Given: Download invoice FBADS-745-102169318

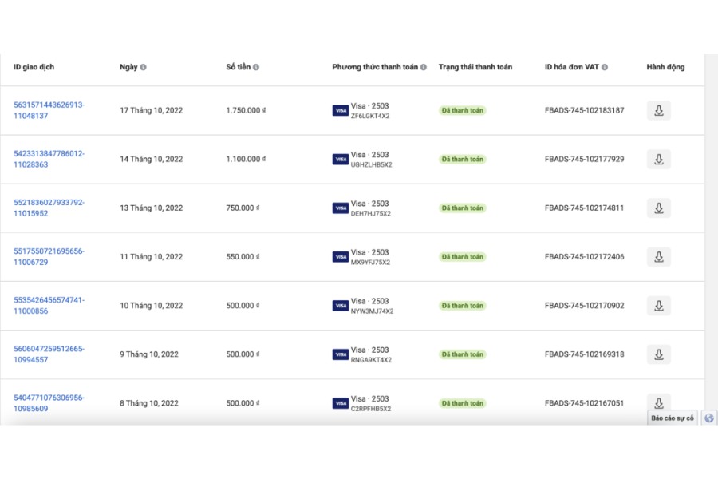Looking at the screenshot, I should coord(658,354).
